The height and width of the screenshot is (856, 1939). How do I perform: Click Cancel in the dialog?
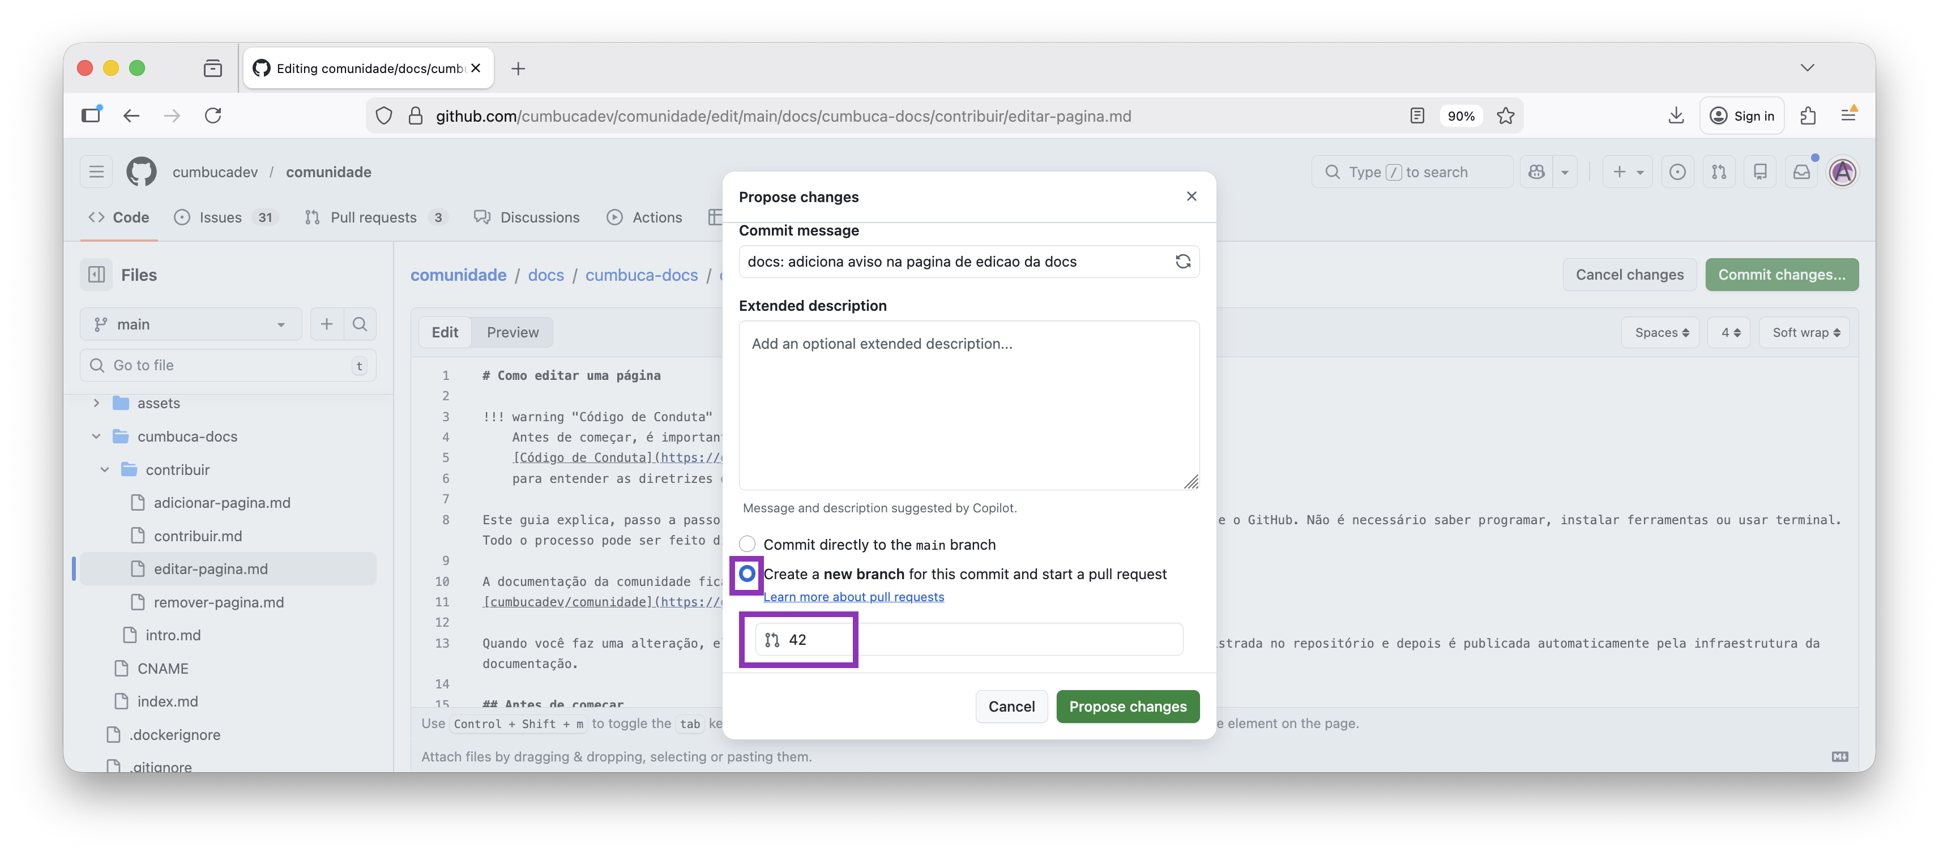pos(1011,707)
